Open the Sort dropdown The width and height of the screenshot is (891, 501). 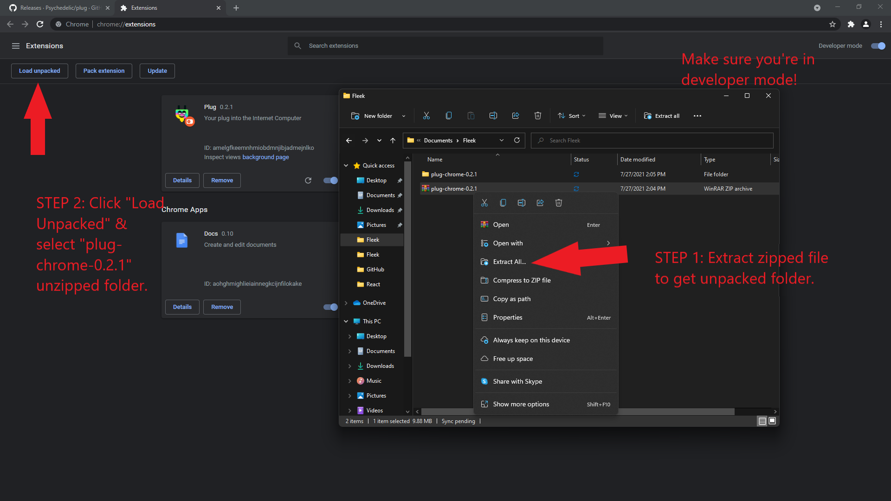(572, 116)
